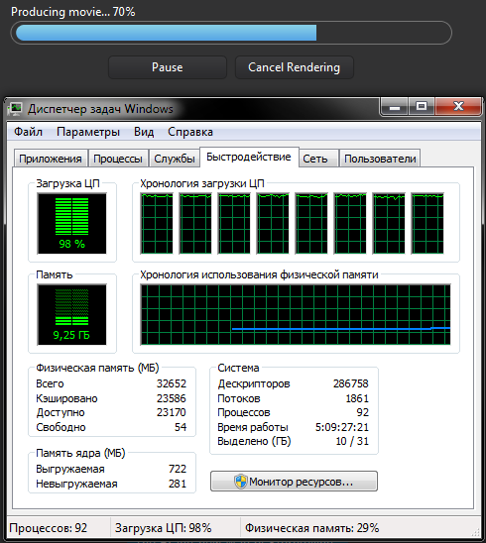Open Монитор ресурсов button
486x543 pixels.
[294, 482]
